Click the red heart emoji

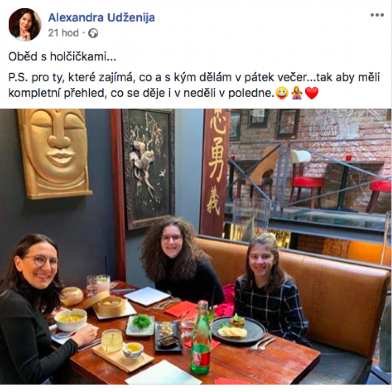[x=312, y=93]
